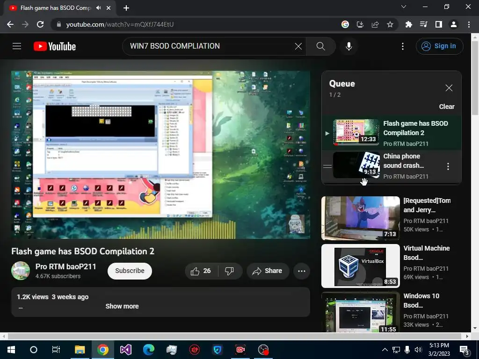Subscribe to Pro RTM baoP211 channel
This screenshot has height=359, width=479.
point(130,271)
